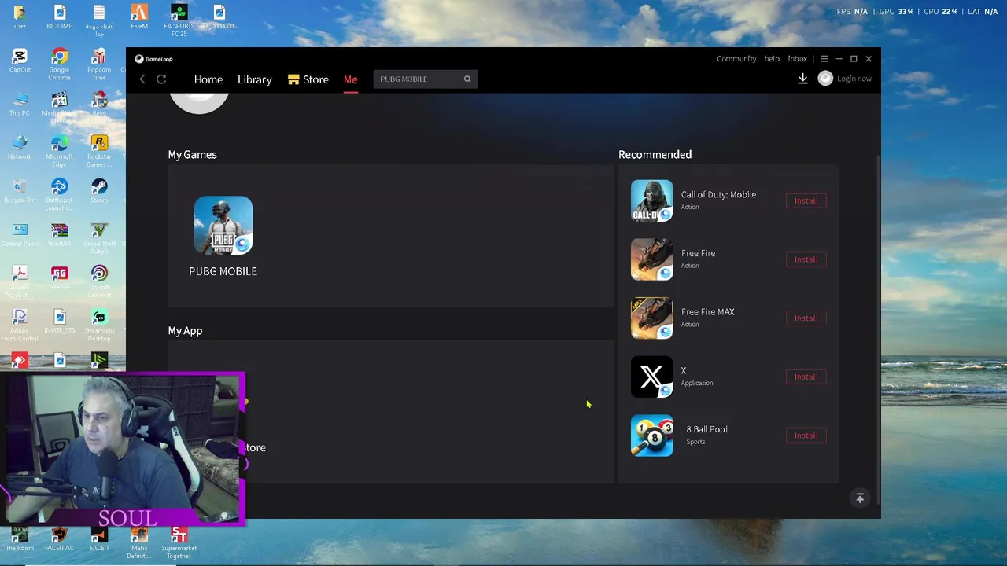Launch PUBG MOBILE from My Games
The image size is (1007, 566).
click(223, 226)
